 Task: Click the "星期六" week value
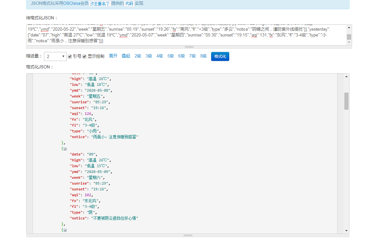95,177
